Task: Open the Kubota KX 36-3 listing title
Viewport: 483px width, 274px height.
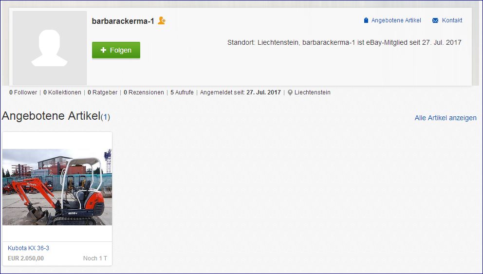Action: [x=28, y=248]
